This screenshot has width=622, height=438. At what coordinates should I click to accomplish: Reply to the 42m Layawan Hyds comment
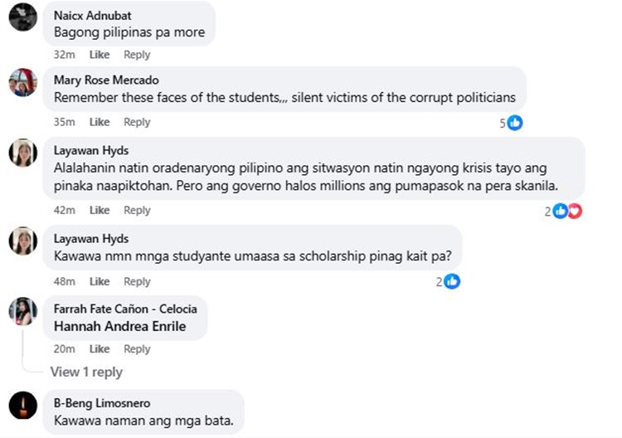(137, 211)
